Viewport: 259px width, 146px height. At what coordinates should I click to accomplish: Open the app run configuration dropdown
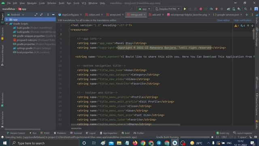(x=144, y=9)
